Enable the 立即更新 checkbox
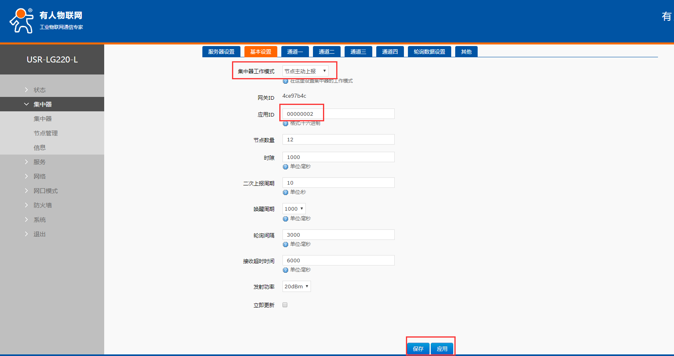This screenshot has width=674, height=356. click(285, 305)
